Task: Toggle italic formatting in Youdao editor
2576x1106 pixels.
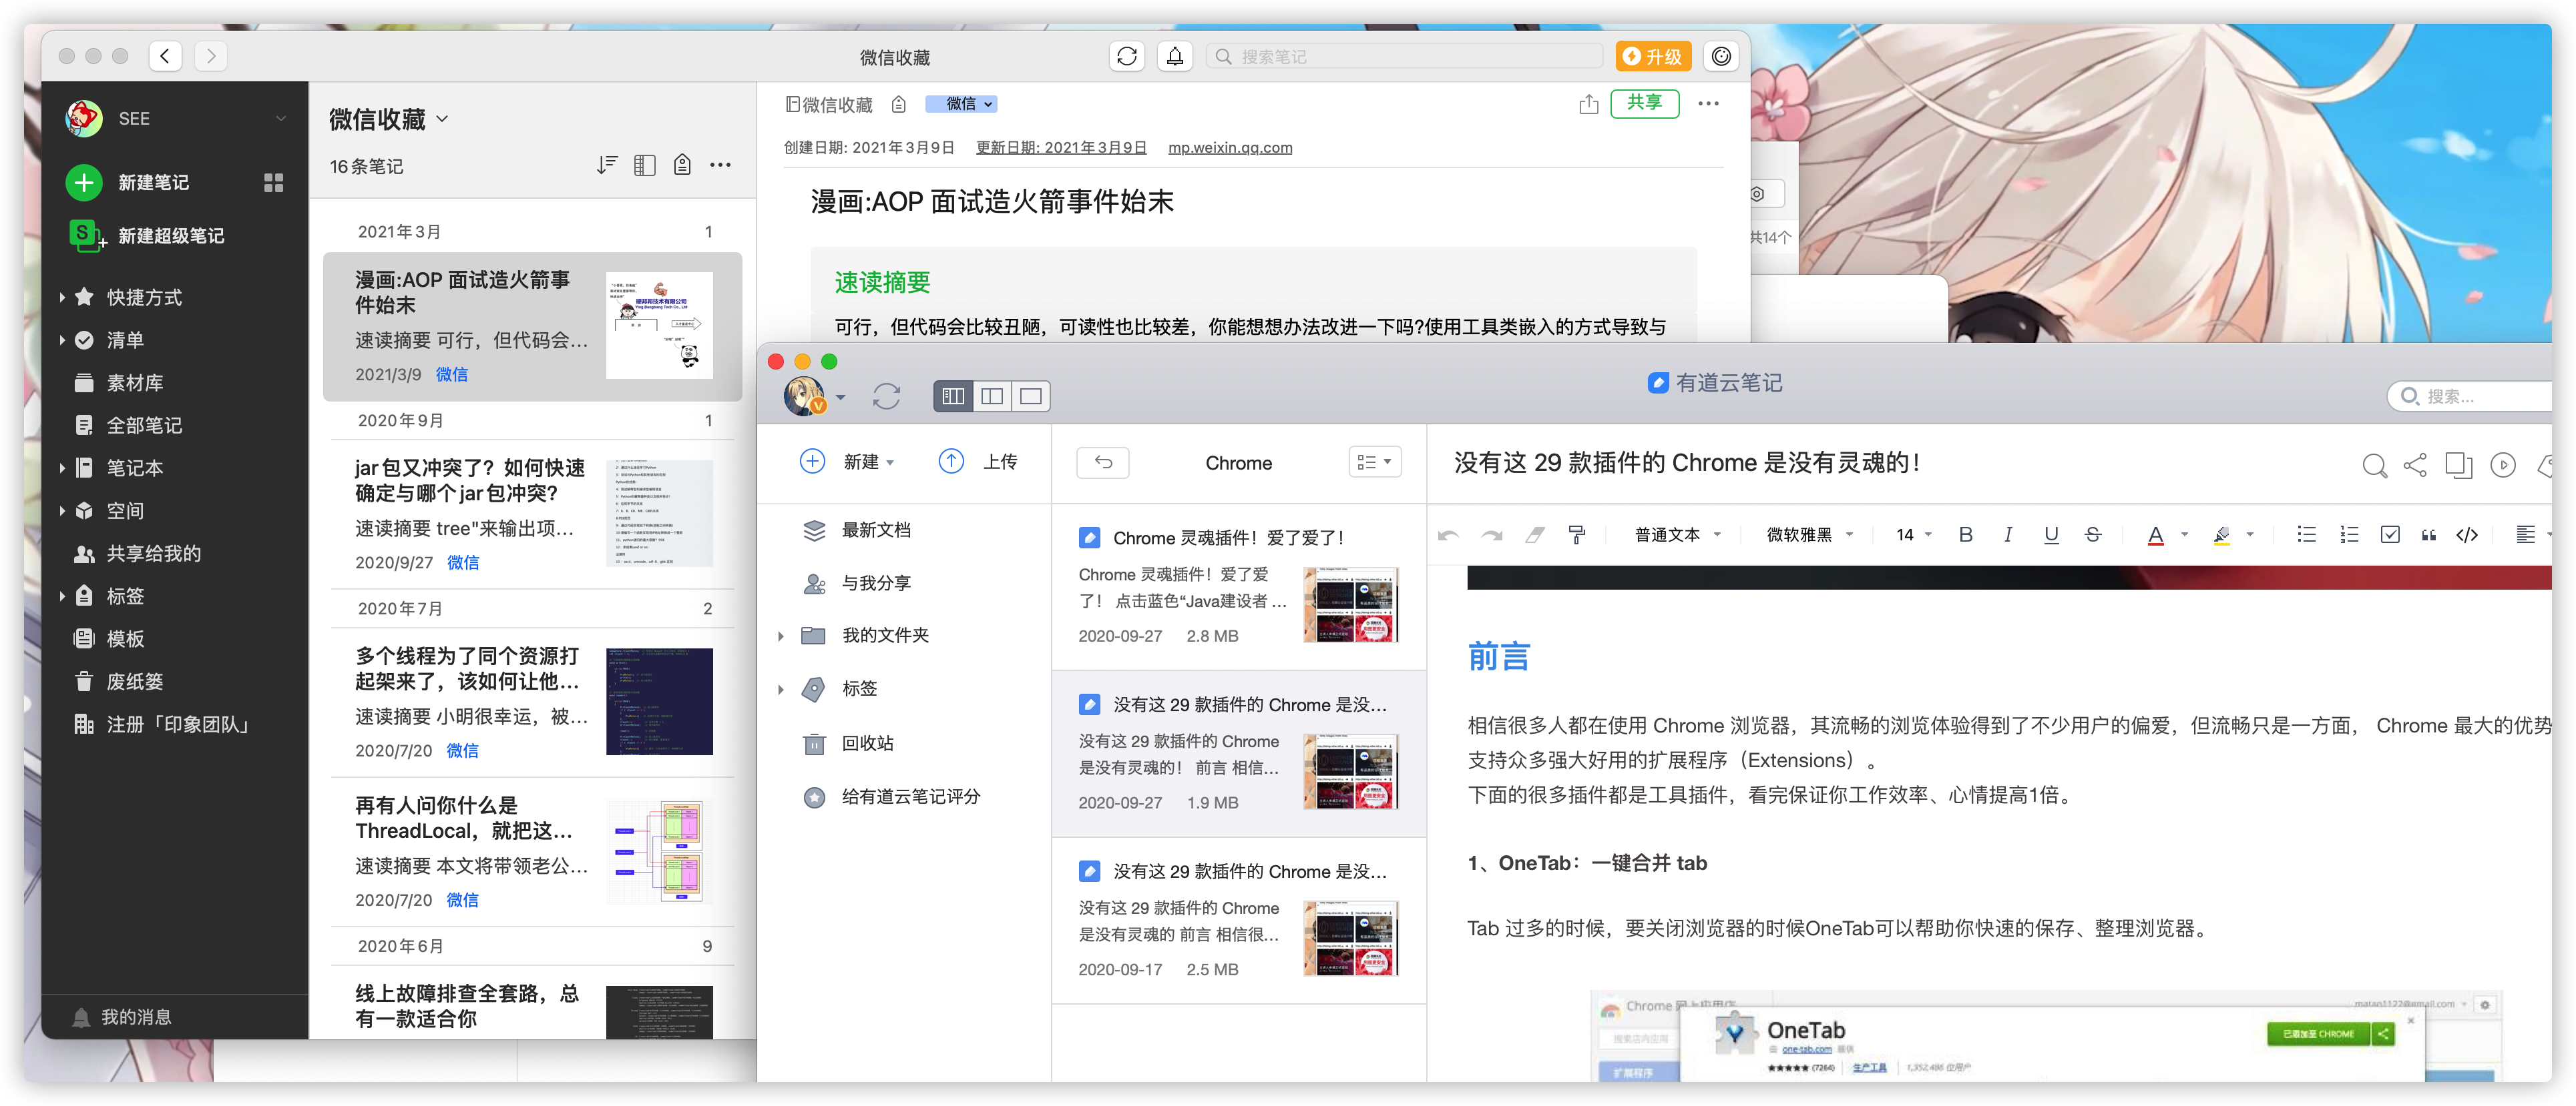Action: point(2007,534)
